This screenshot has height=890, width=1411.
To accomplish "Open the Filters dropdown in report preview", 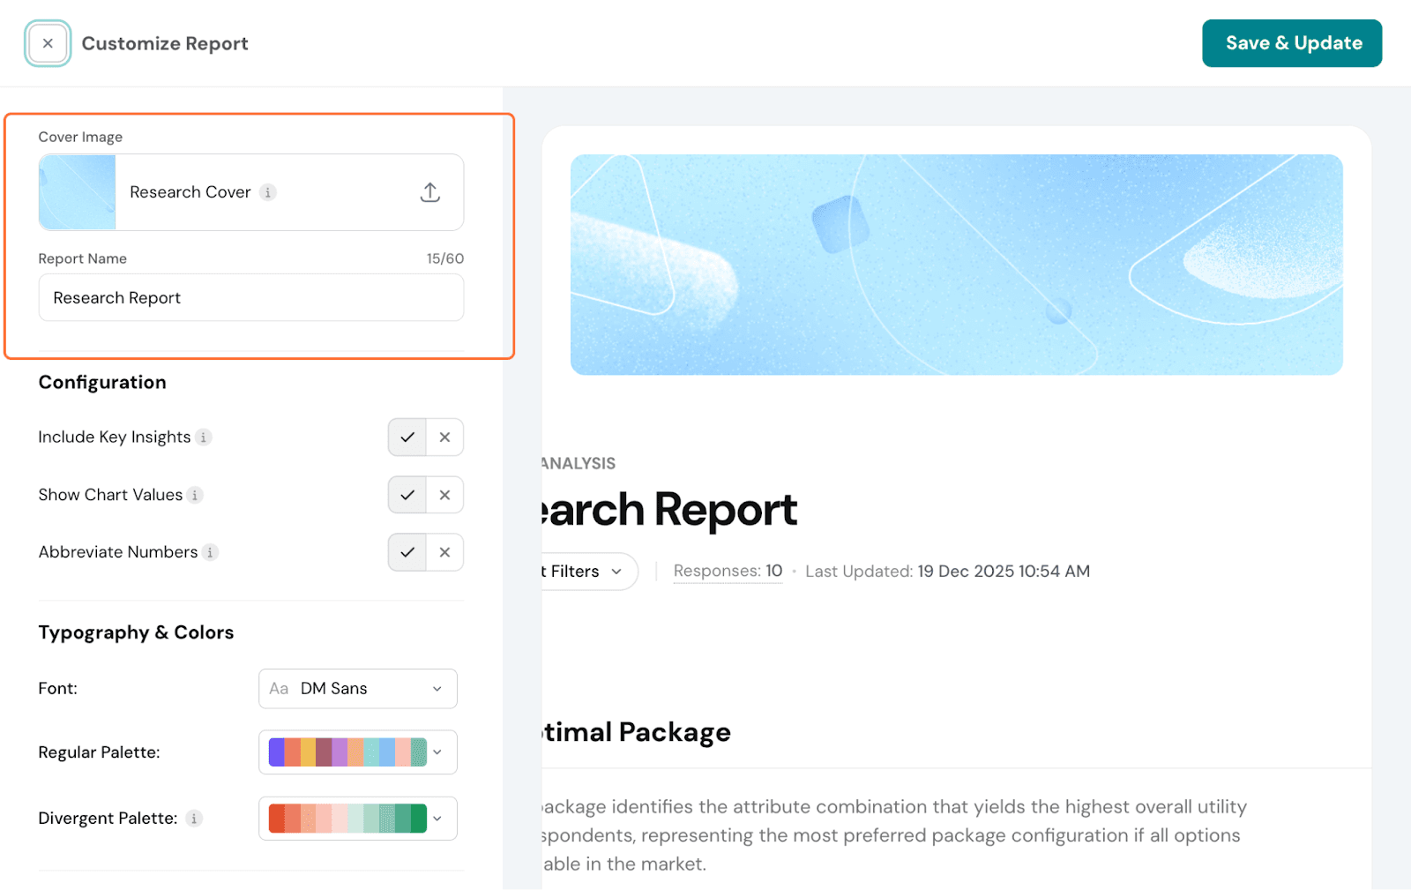I will click(586, 572).
